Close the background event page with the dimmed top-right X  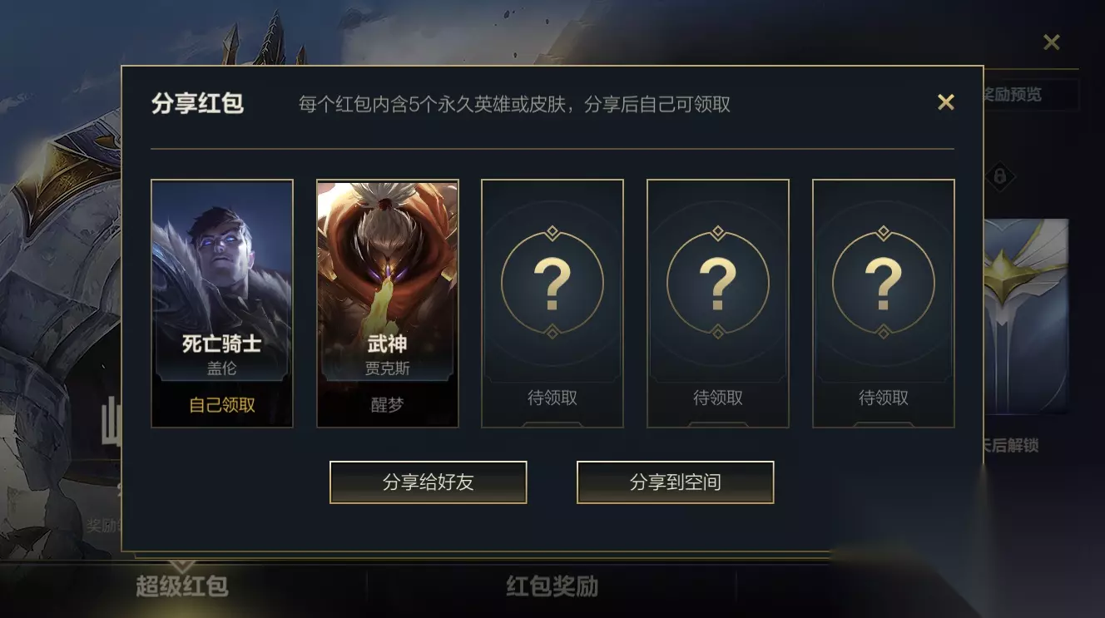pyautogui.click(x=1052, y=42)
